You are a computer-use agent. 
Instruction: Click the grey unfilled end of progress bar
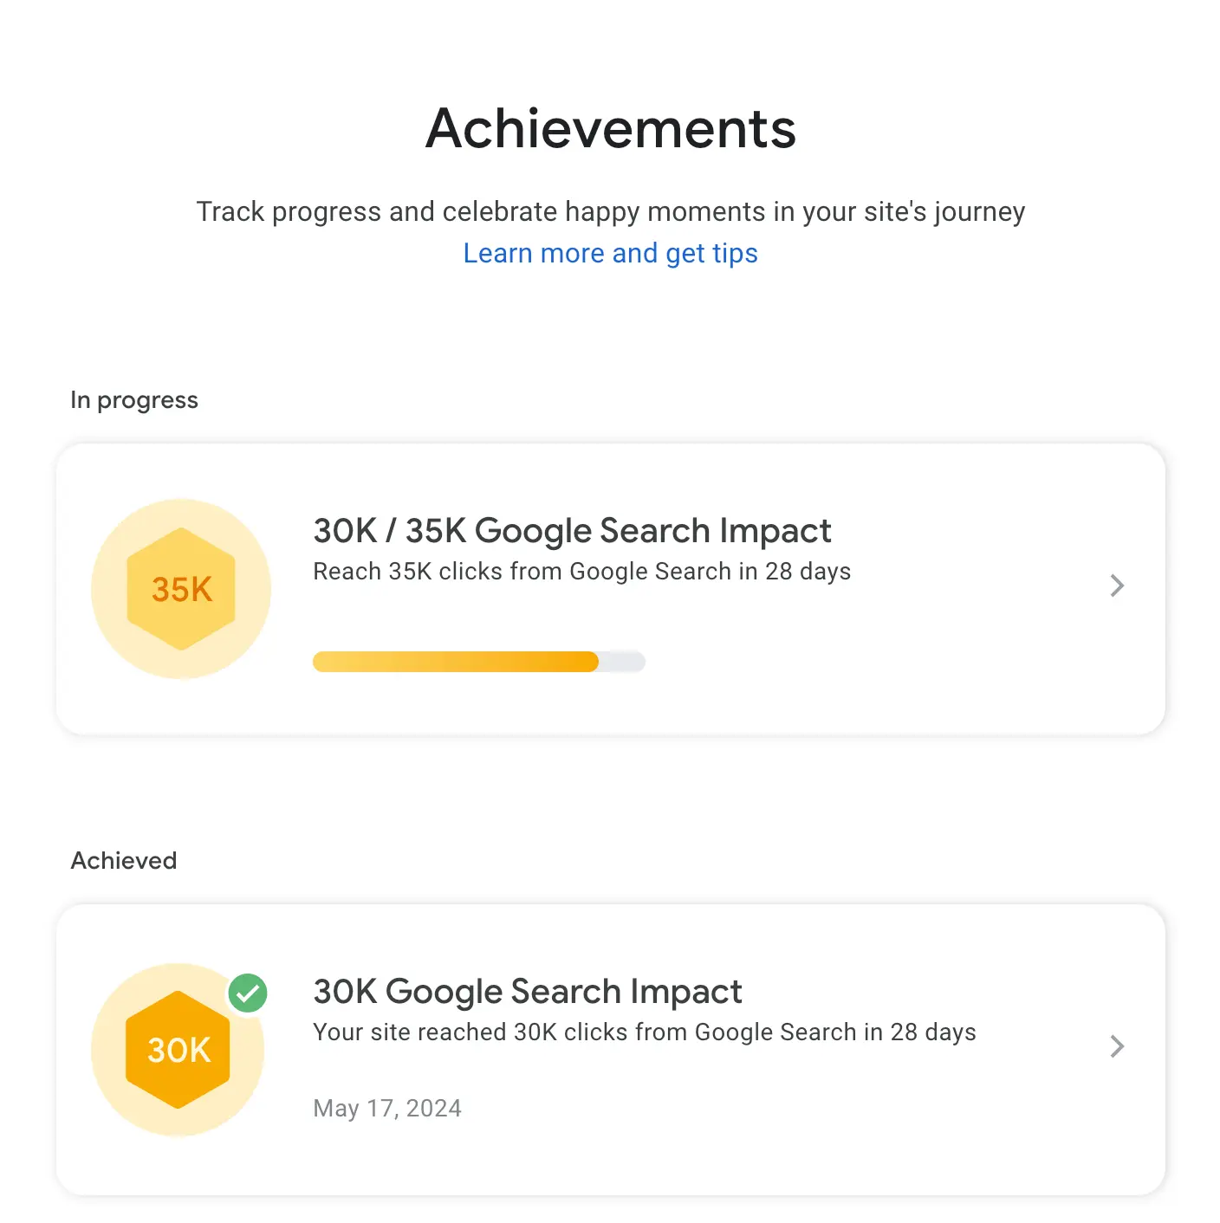tap(623, 662)
